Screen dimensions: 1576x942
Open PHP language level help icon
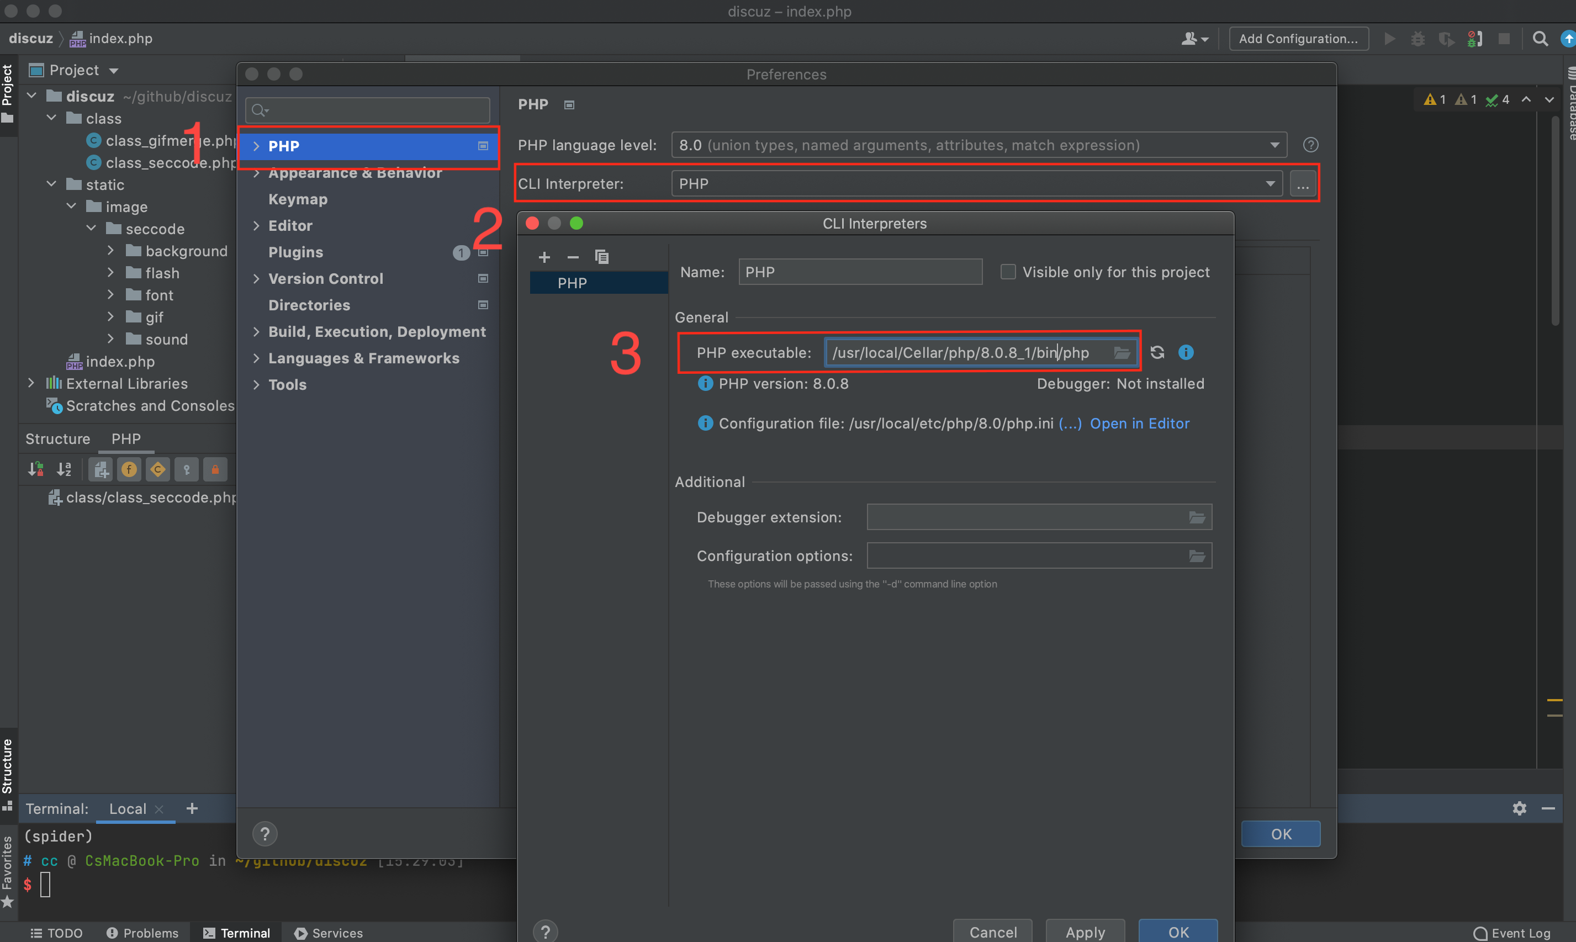coord(1310,145)
